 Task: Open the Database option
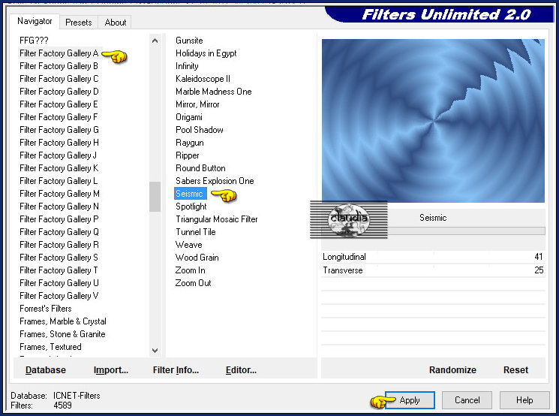click(46, 370)
